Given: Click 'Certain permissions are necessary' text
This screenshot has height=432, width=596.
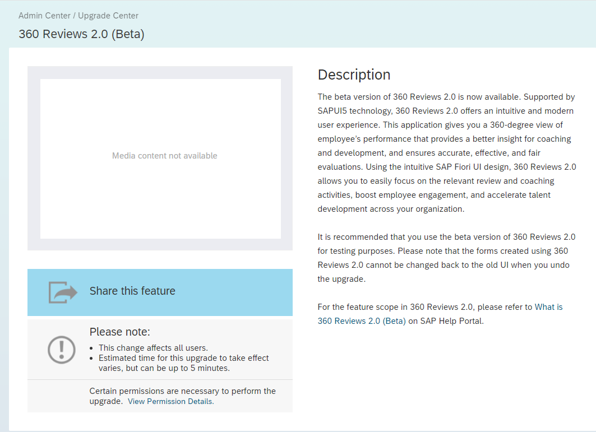Looking at the screenshot, I should (182, 396).
